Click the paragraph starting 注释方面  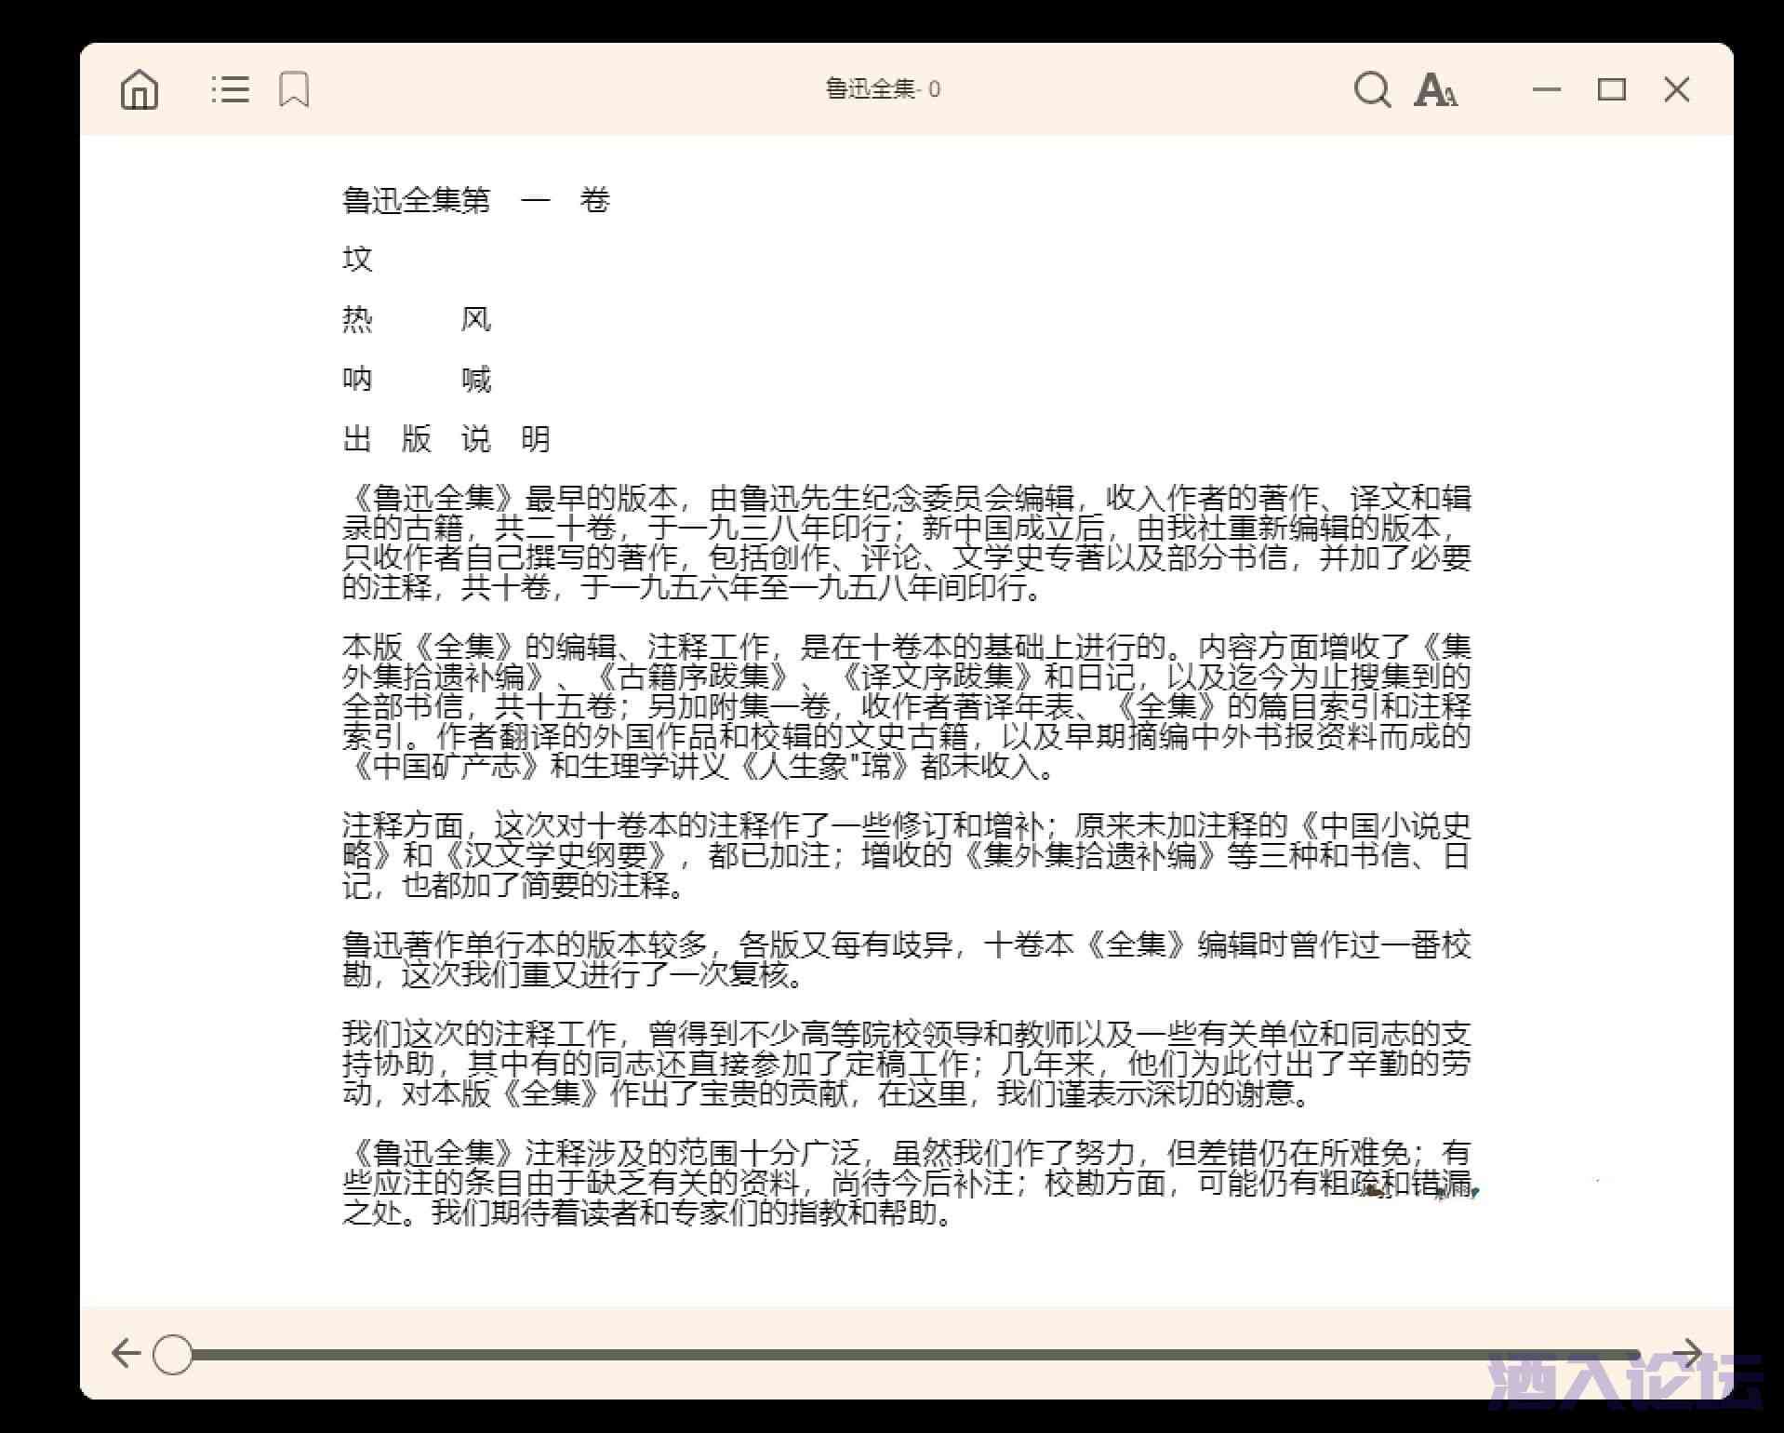pos(907,855)
